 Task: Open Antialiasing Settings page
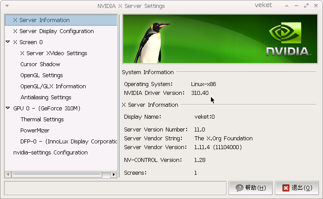pos(46,97)
